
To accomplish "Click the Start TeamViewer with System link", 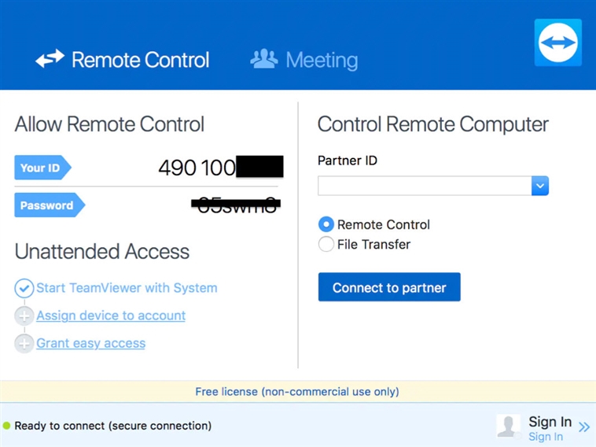I will pos(127,288).
